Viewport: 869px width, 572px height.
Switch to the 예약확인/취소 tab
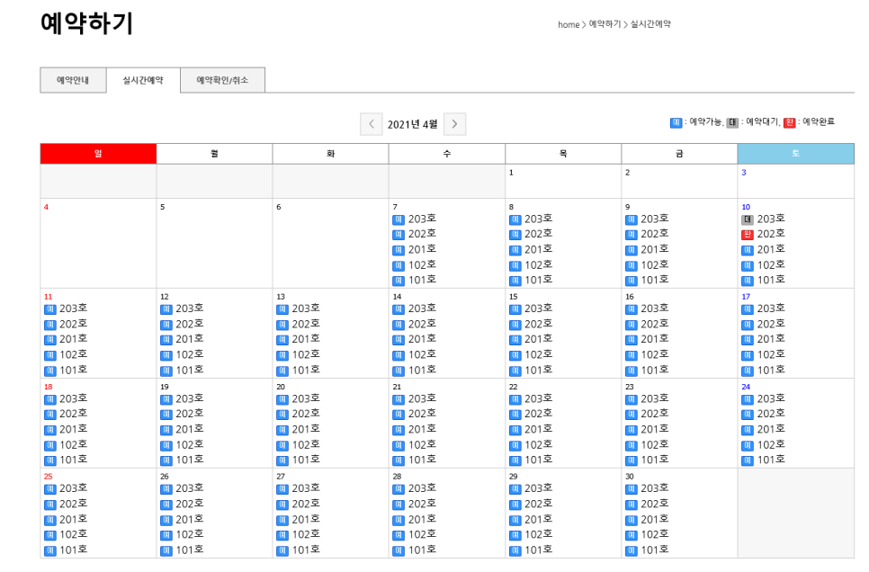pos(222,80)
